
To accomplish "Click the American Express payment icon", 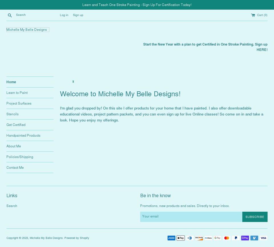I will (x=172, y=238).
